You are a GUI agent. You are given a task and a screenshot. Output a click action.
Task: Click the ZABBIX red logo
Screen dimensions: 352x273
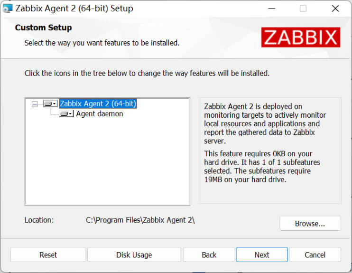click(x=301, y=38)
